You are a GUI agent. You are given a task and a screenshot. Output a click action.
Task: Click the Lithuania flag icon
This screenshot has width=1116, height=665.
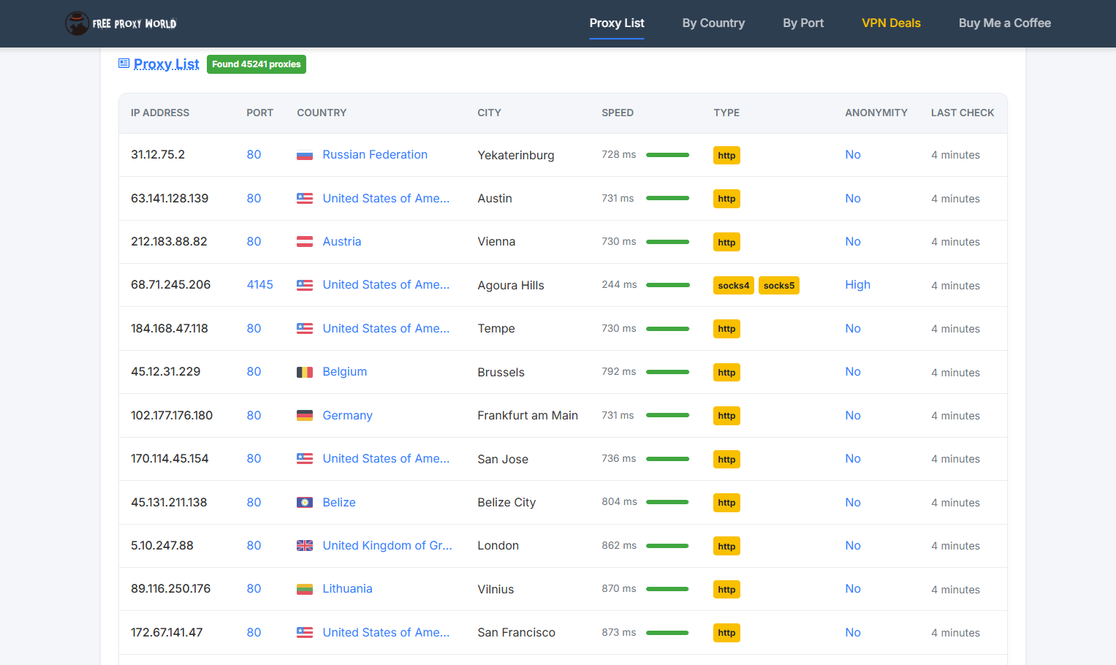click(x=305, y=589)
